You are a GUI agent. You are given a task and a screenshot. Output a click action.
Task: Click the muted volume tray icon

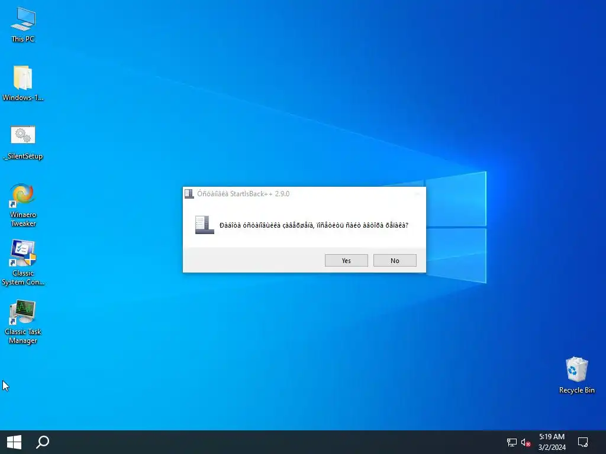[526, 442]
